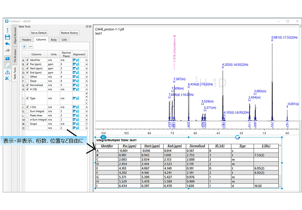Switch to the Headers tab
302x210 pixels.
click(x=26, y=40)
